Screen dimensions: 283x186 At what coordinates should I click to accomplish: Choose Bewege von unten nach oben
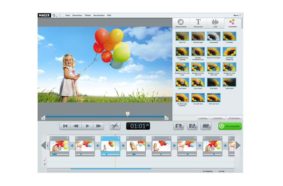(x=229, y=67)
